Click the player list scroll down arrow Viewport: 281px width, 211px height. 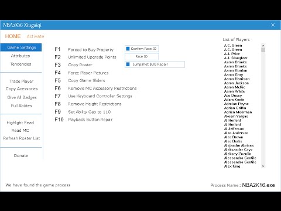coord(263,166)
